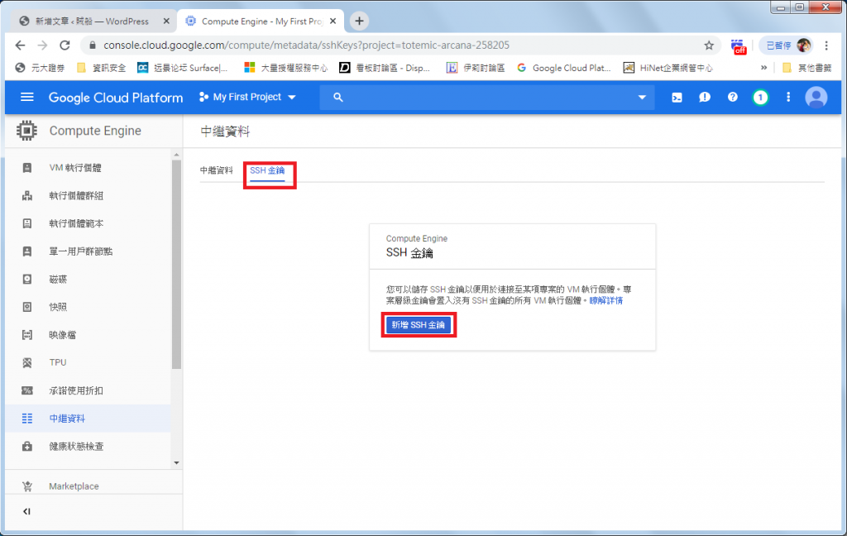Switch to the SSH 金鑰 tab
The width and height of the screenshot is (847, 536).
click(267, 170)
